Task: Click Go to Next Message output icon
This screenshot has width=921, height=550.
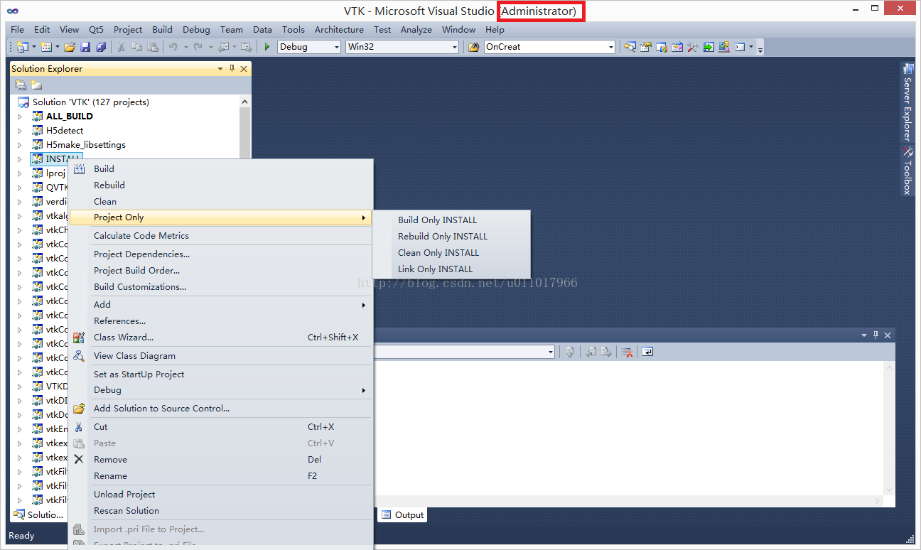Action: pos(606,352)
